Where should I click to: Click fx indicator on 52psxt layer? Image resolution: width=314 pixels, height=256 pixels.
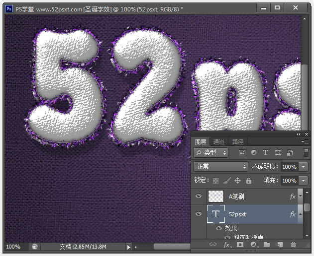293,214
